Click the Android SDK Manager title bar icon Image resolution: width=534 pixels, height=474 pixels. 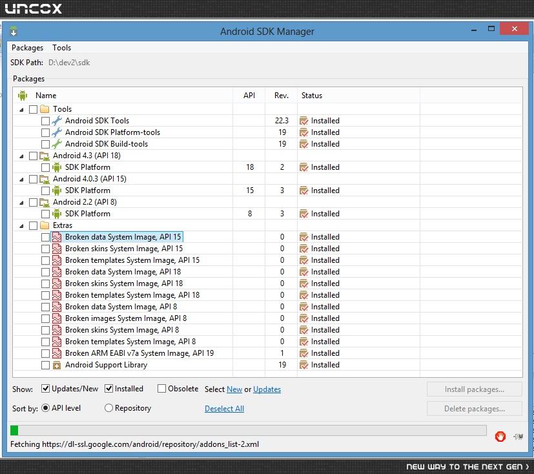point(14,31)
